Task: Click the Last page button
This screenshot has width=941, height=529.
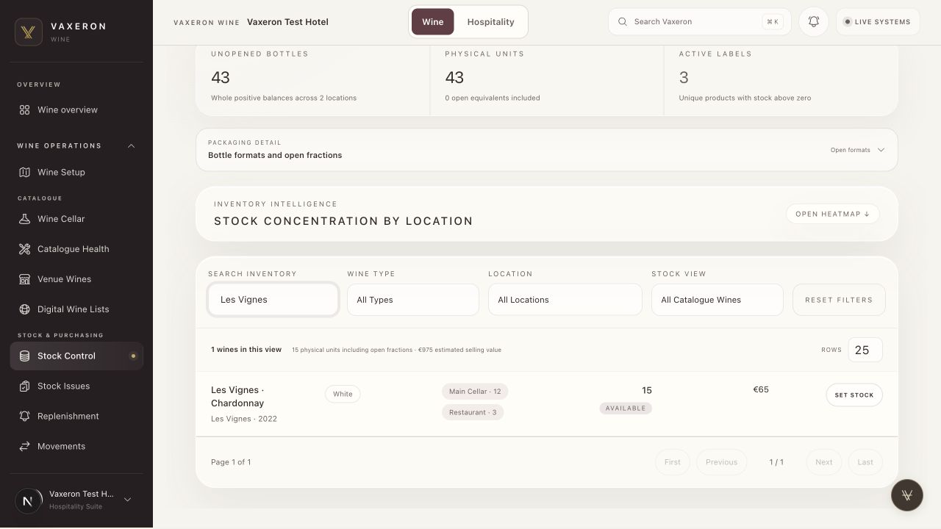Action: coord(865,462)
